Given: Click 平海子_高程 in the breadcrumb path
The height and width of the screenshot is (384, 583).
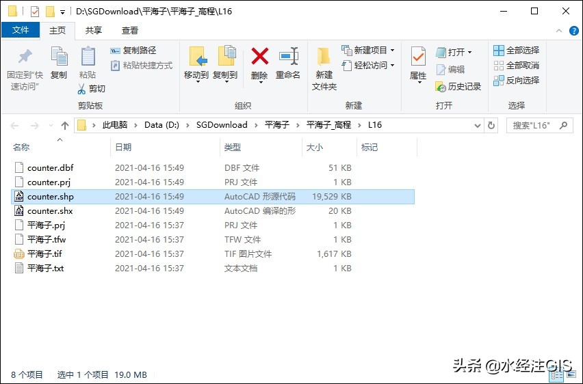Looking at the screenshot, I should click(x=328, y=125).
